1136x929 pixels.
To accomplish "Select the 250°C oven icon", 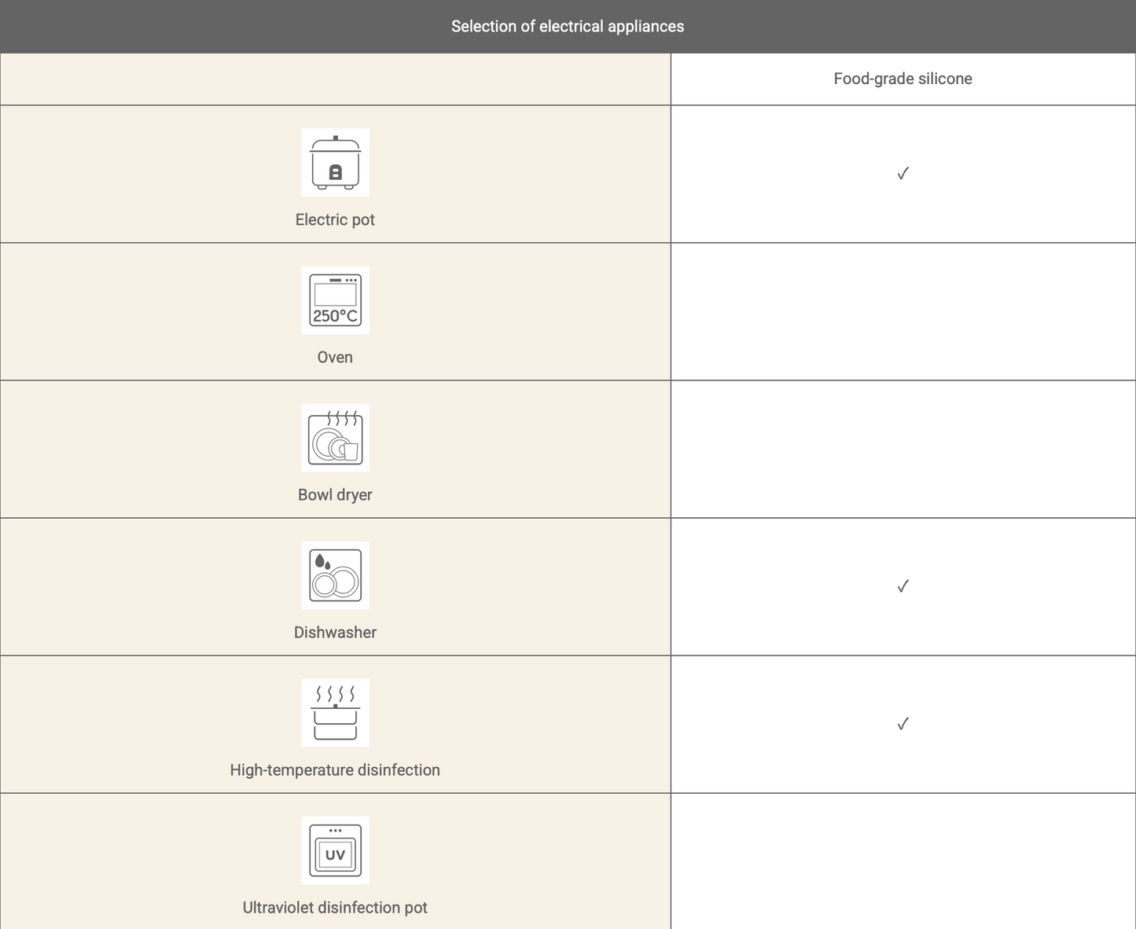I will [x=335, y=300].
